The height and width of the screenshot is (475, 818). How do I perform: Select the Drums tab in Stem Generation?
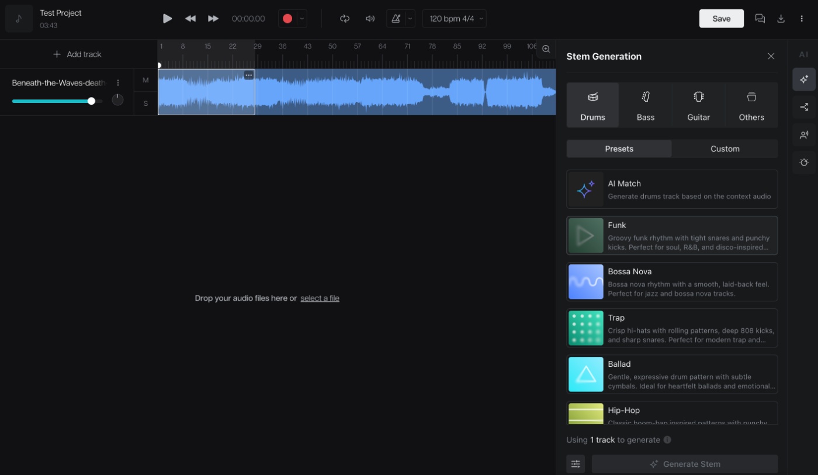(592, 105)
